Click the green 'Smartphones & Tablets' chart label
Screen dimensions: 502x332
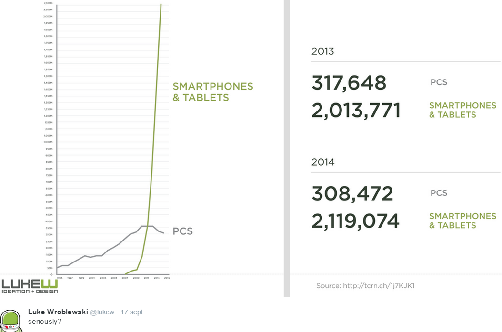pos(212,92)
